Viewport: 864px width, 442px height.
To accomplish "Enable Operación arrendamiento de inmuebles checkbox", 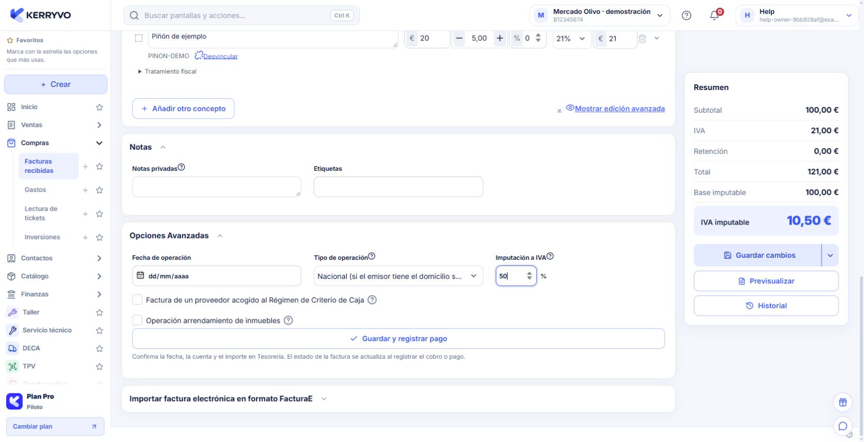I will [137, 320].
